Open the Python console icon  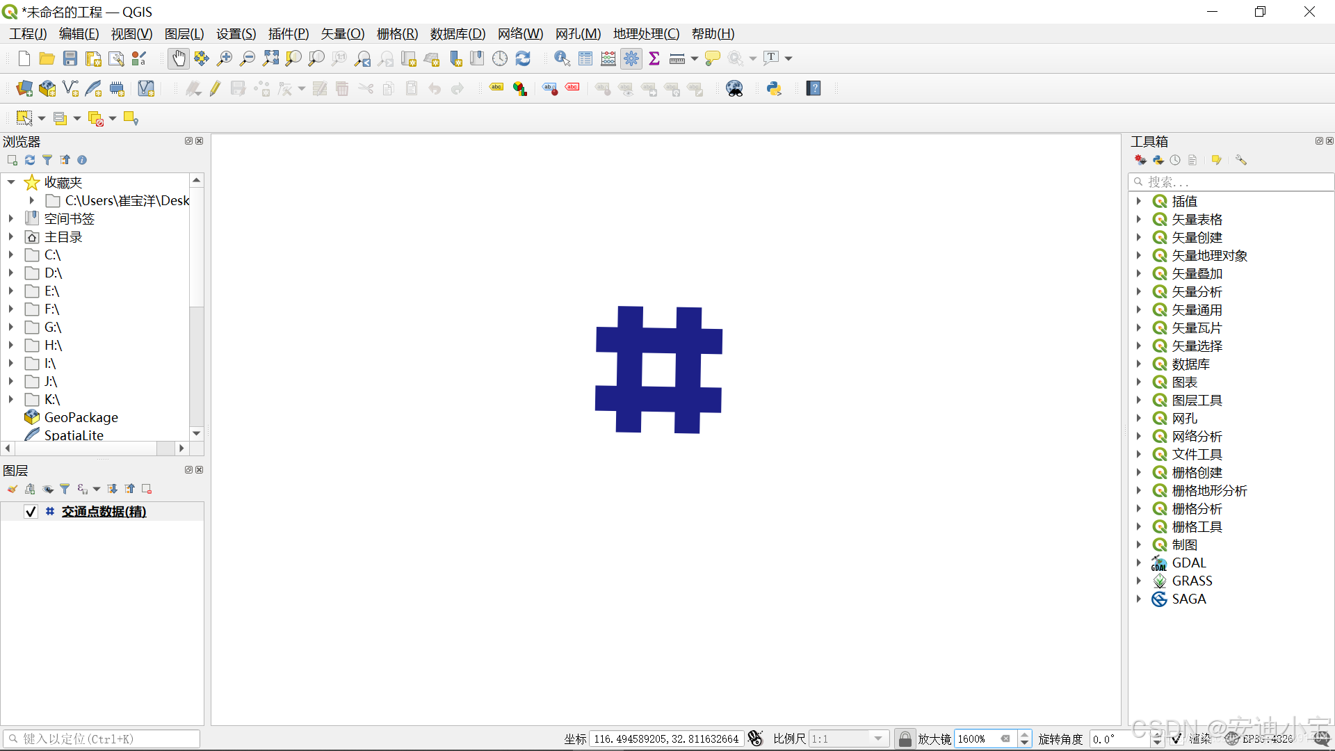click(x=774, y=89)
